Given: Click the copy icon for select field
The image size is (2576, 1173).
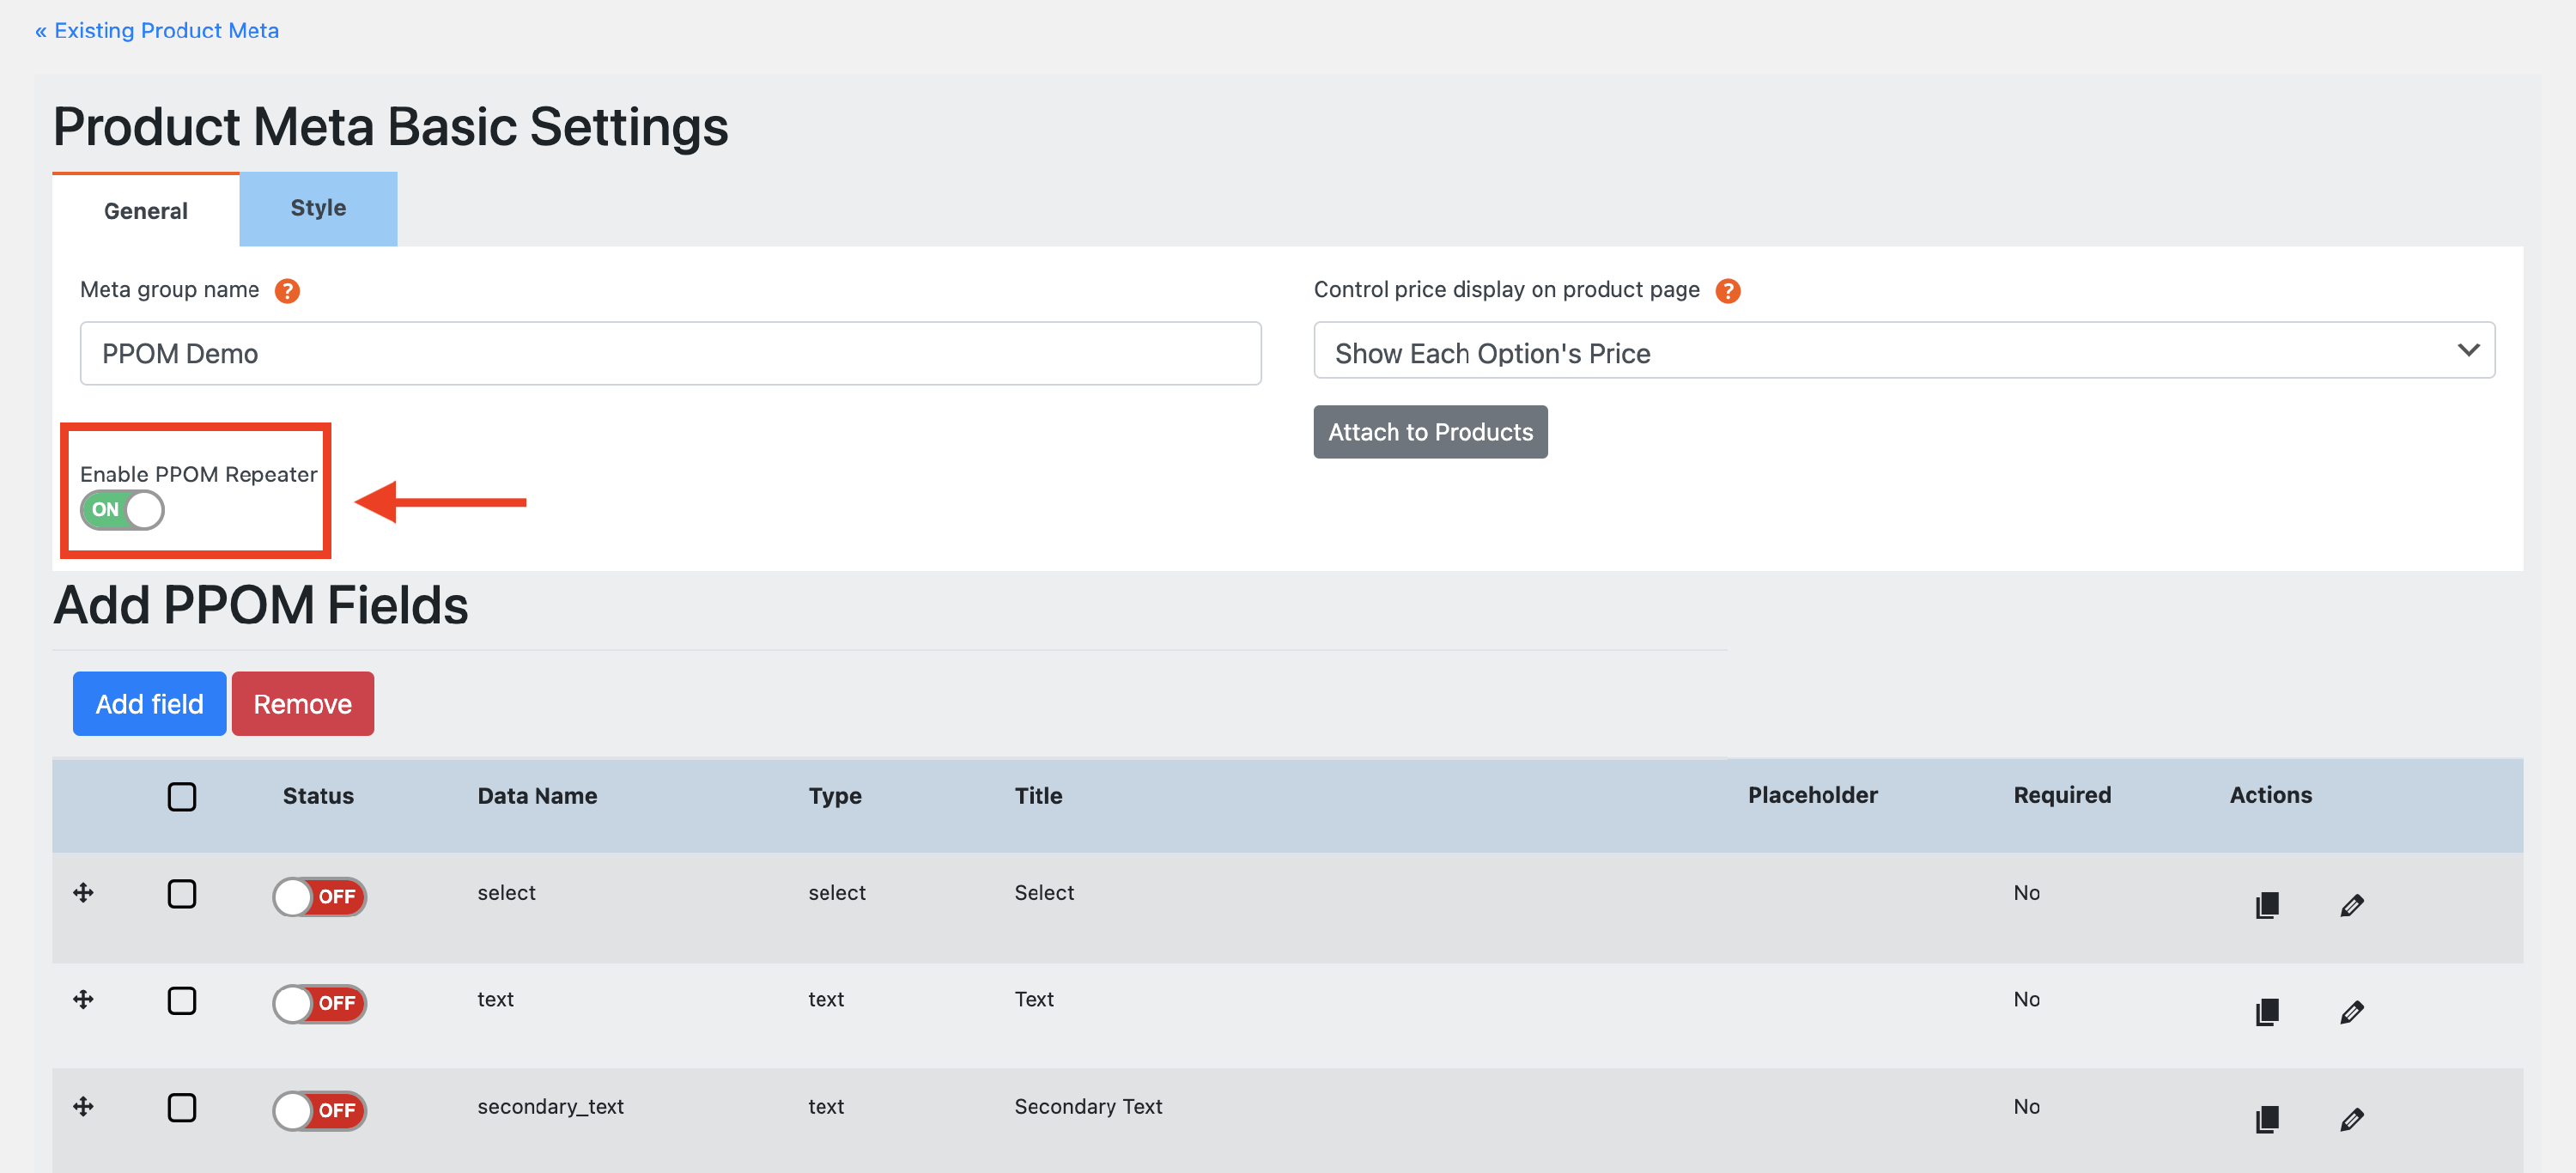Looking at the screenshot, I should [2267, 905].
